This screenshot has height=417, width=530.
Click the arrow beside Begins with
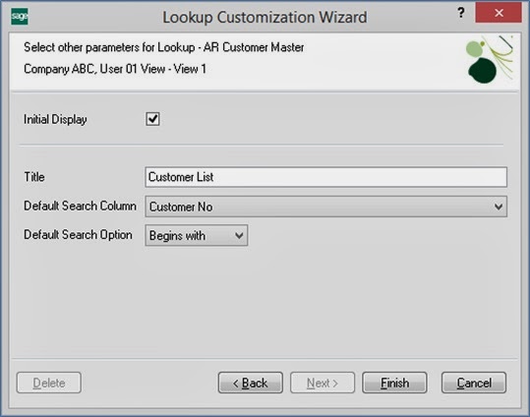click(239, 235)
